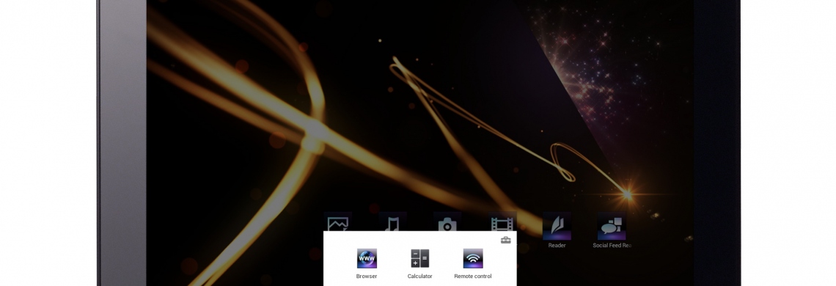Tap the bright starburst on the wallpaper

point(627,194)
